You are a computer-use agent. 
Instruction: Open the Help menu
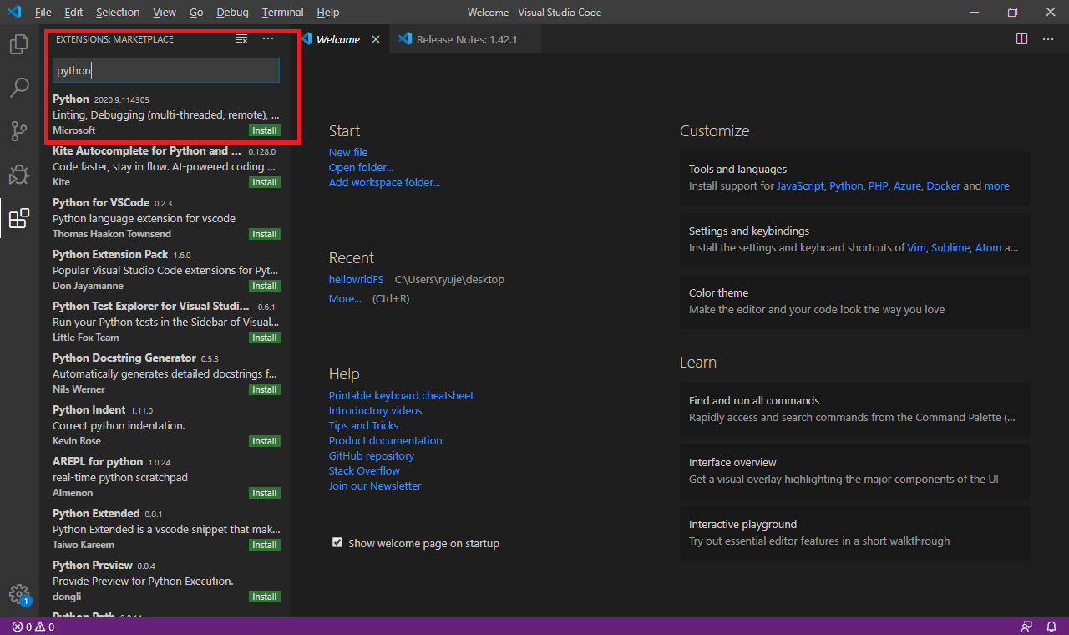click(328, 13)
